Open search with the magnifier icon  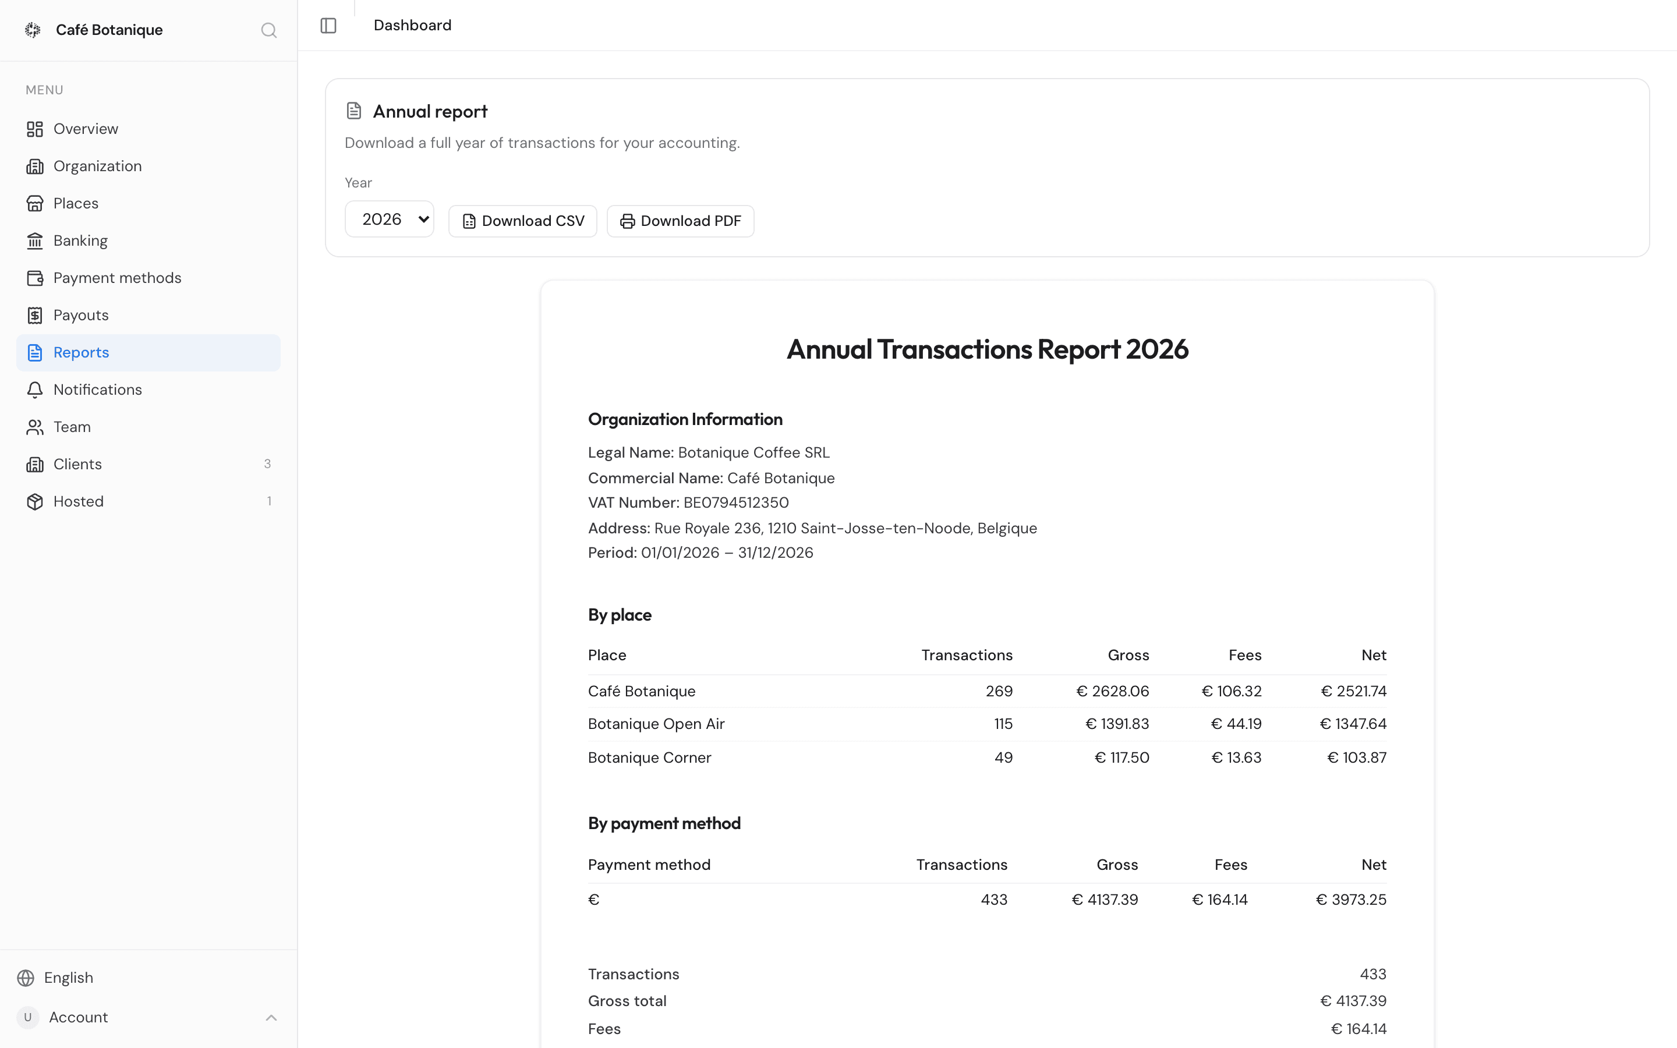pos(269,30)
